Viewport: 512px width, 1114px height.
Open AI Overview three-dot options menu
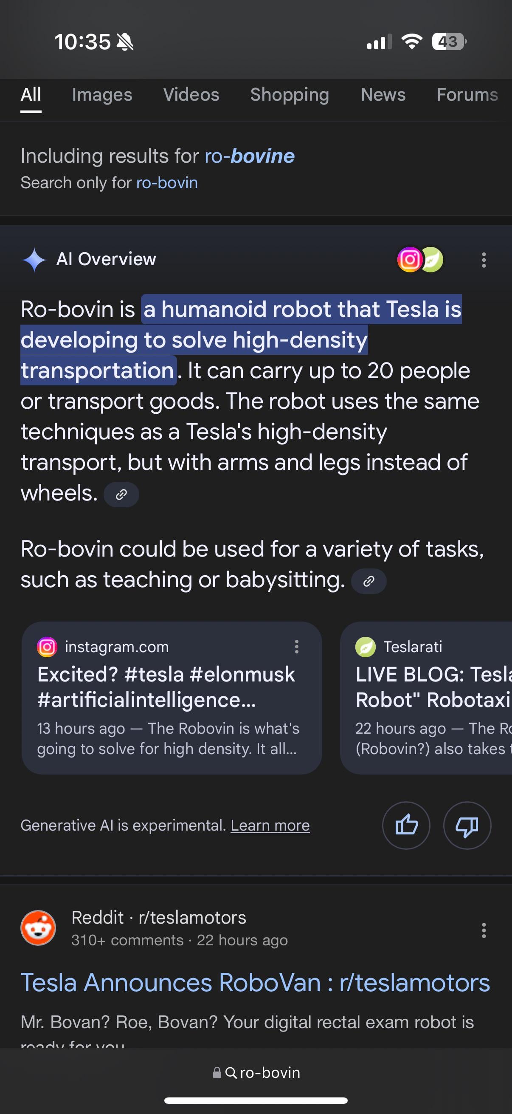(484, 260)
